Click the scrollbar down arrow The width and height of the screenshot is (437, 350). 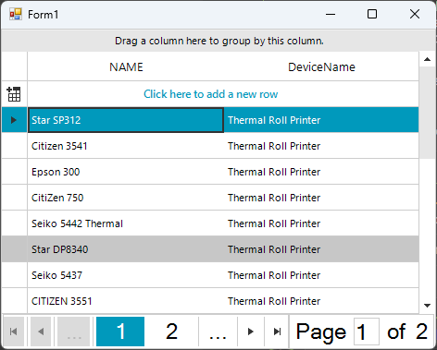[x=427, y=306]
